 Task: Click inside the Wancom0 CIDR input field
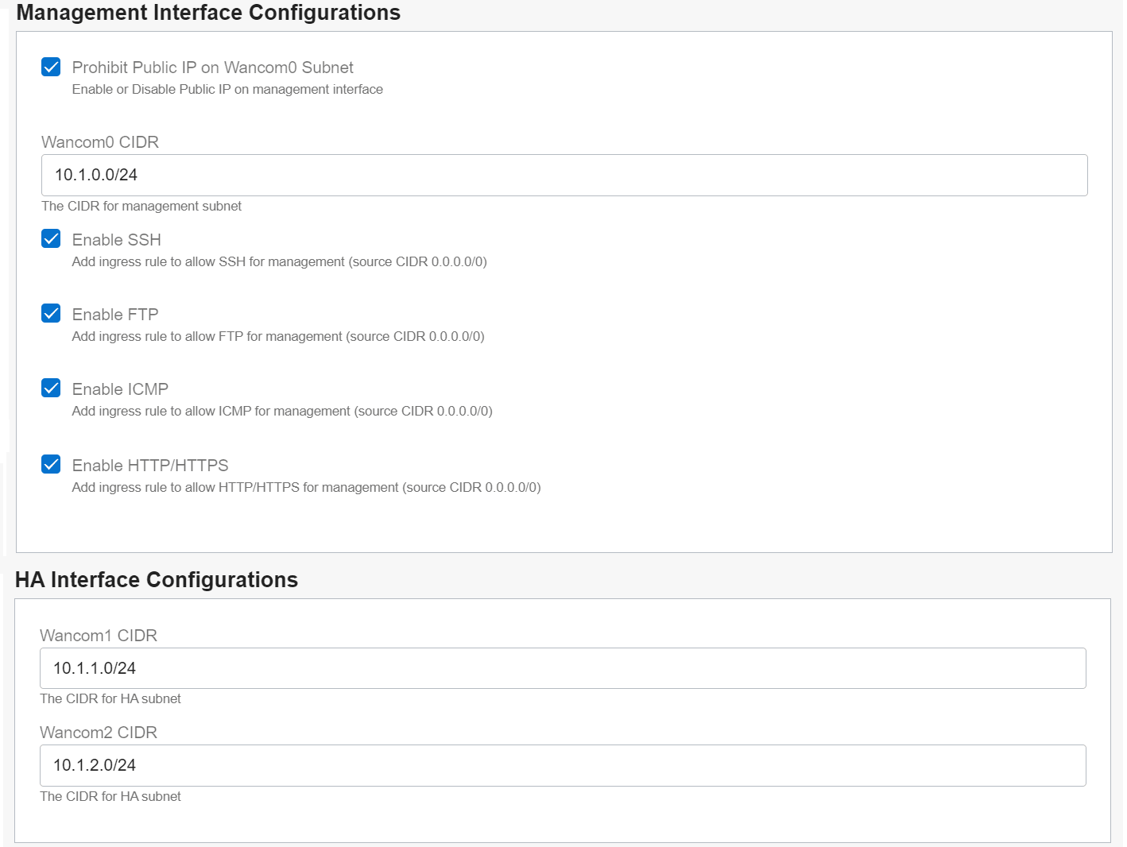pyautogui.click(x=563, y=175)
